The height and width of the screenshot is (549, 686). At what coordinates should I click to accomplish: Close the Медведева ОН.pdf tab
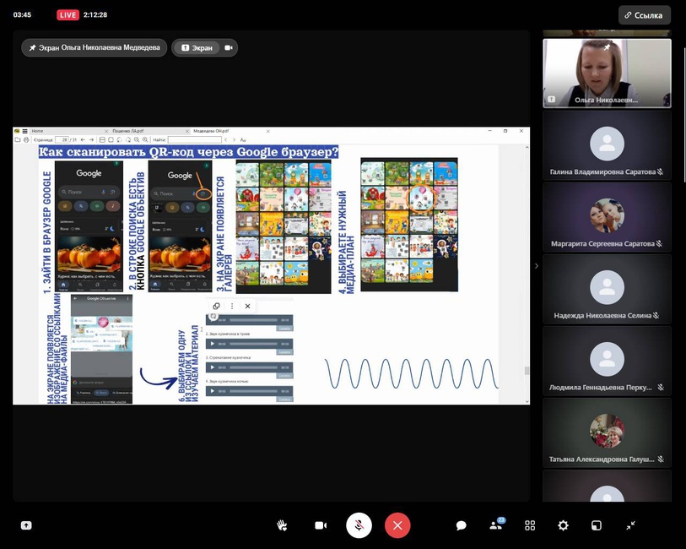[x=267, y=131]
